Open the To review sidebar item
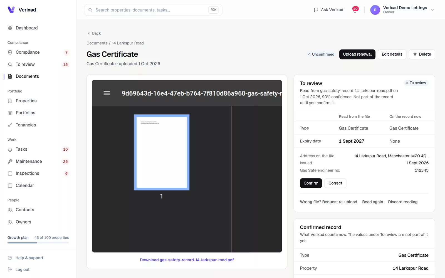Viewport: 445px width, 278px height. (x=38, y=64)
